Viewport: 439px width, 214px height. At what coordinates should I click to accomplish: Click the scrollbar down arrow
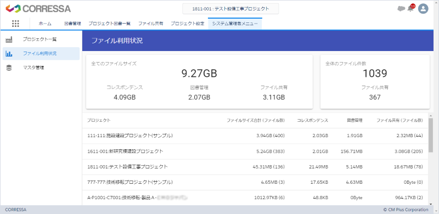coord(431,204)
